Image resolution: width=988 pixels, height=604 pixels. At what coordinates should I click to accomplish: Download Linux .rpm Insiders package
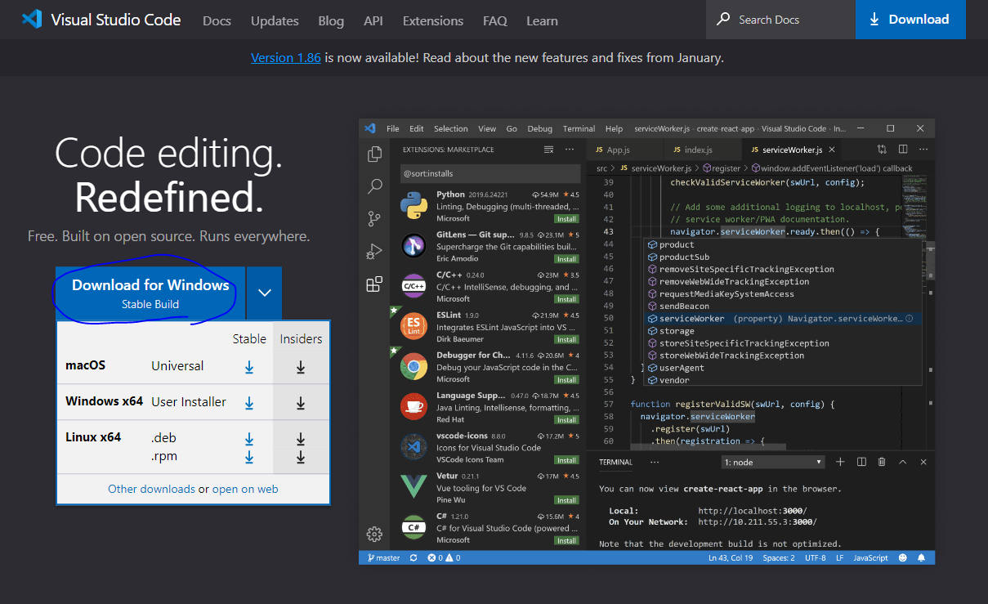[301, 457]
